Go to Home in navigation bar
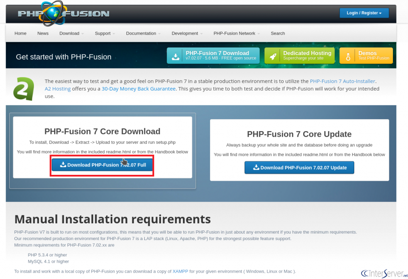 coord(20,33)
